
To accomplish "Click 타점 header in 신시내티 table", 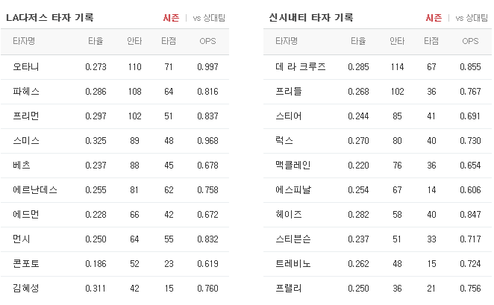I will click(x=431, y=41).
